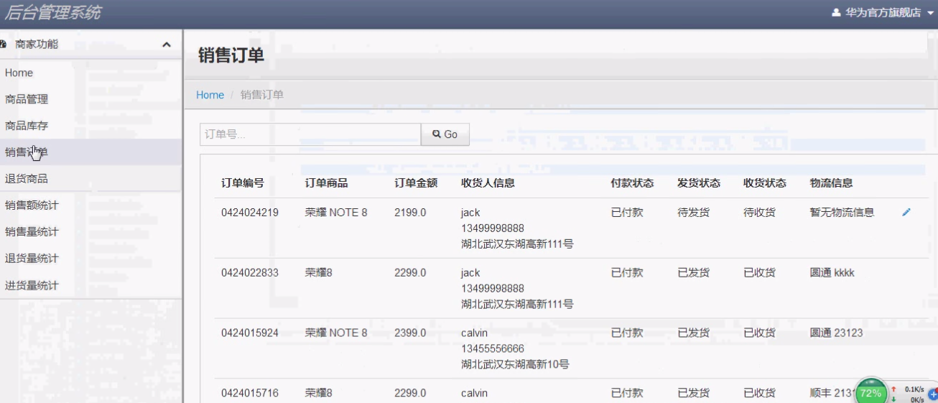Click order number 0424022833
Image resolution: width=938 pixels, height=403 pixels.
tap(250, 273)
